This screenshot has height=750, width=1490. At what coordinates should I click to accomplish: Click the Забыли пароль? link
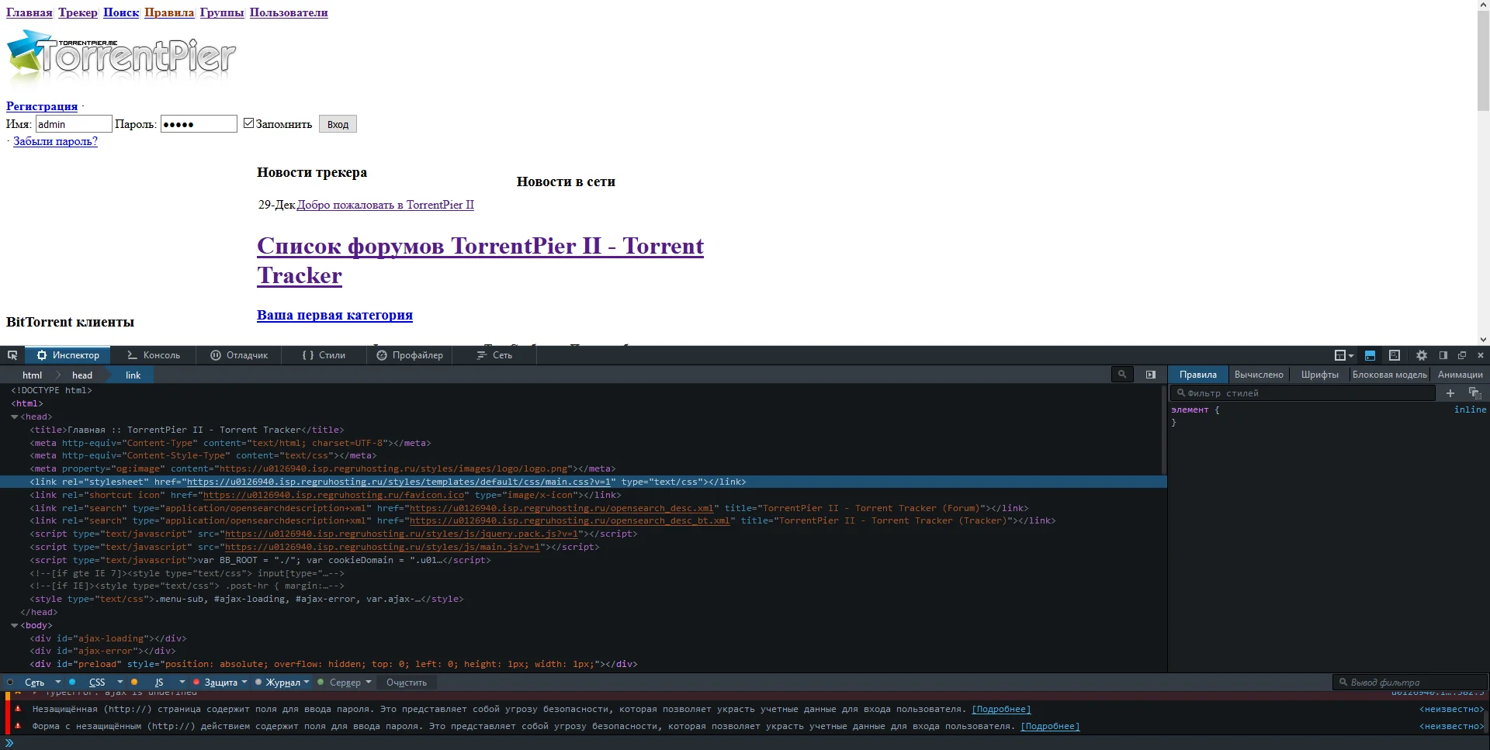(55, 141)
